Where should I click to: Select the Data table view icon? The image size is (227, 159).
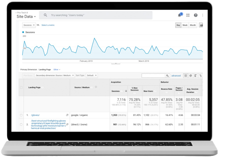point(186,76)
